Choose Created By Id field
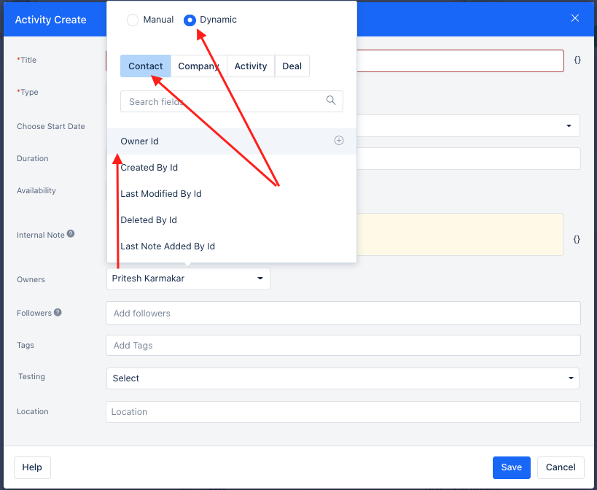Screen dimensions: 597x490 tap(232, 168)
